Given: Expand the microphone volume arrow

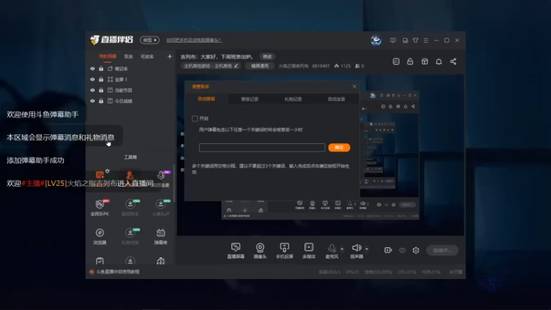Looking at the screenshot, I should [342, 249].
